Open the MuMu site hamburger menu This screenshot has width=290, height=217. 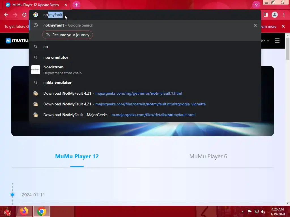click(x=277, y=41)
